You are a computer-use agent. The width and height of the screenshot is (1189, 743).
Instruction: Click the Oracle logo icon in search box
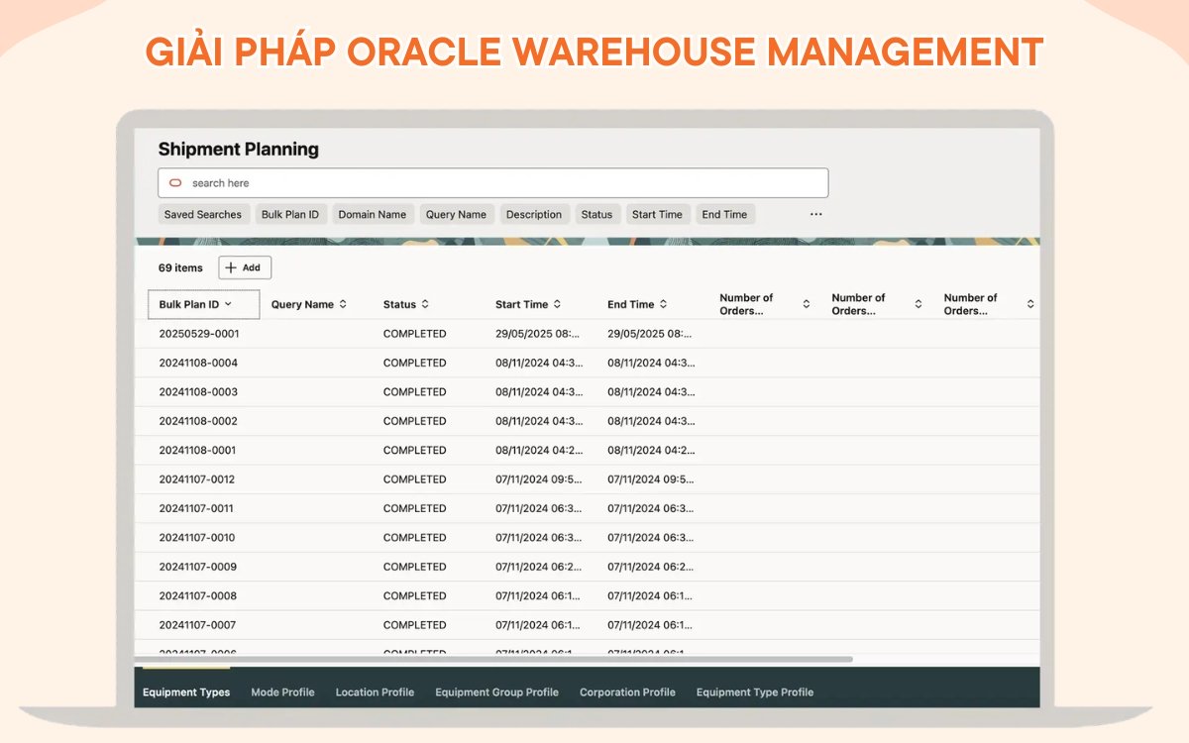[175, 183]
